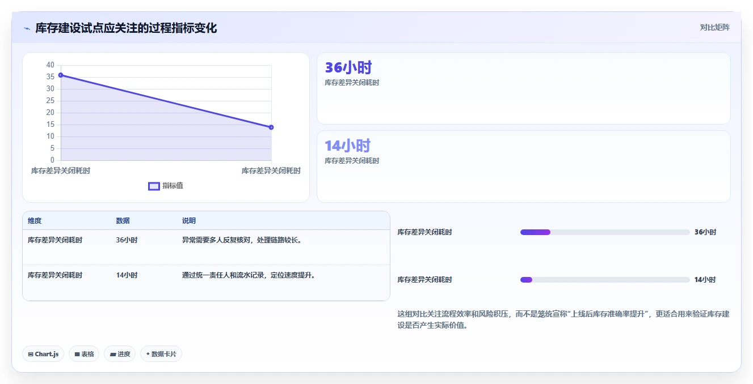
Task: Click the 14小时 label right of progress bar
Action: click(705, 280)
